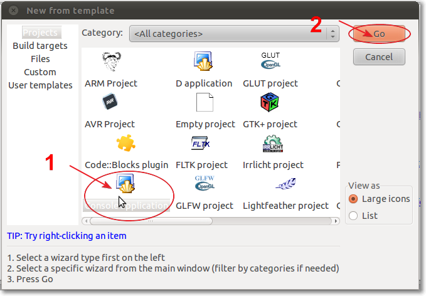Click the FLTK project label
The height and width of the screenshot is (296, 426).
click(x=201, y=165)
